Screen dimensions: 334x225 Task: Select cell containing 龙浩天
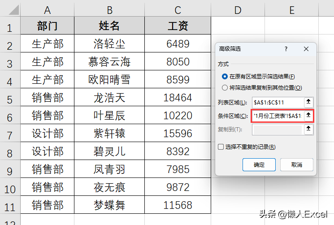(x=109, y=97)
